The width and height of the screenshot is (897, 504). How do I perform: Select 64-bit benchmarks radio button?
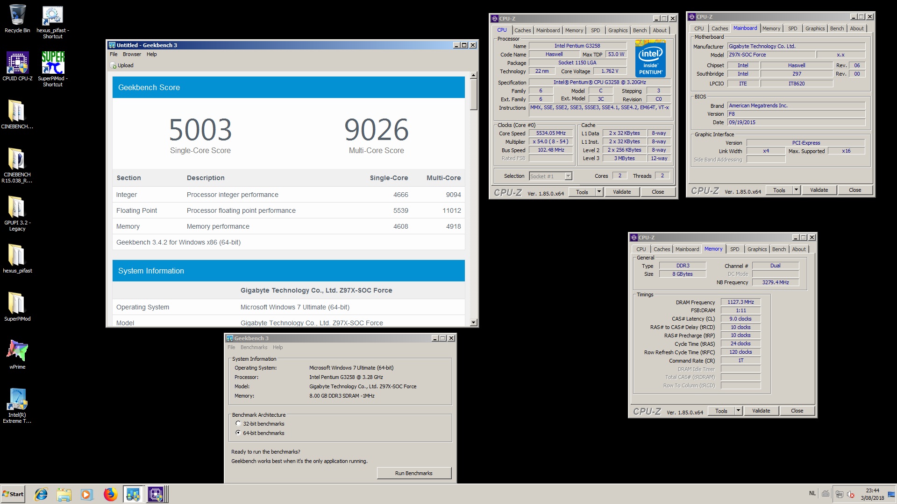tap(238, 433)
